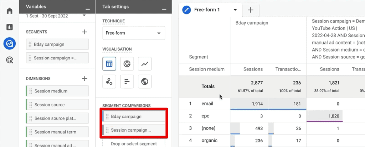
Task: Click Bday campaign in Segment comparisons
Action: 134,116
